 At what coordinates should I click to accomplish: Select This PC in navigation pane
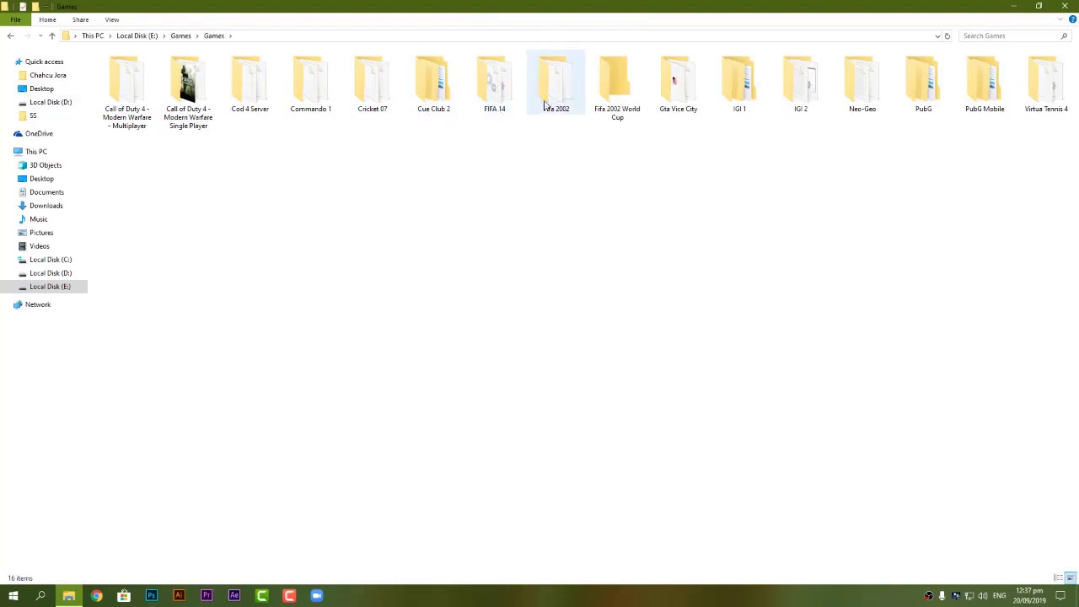(x=35, y=152)
